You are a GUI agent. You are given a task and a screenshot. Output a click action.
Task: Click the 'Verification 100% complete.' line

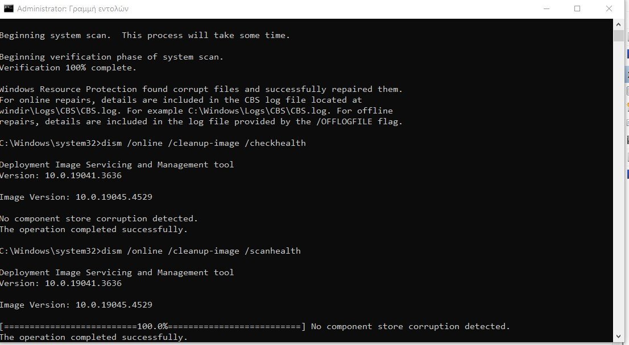[68, 68]
